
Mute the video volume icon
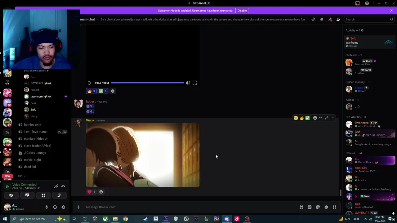[x=188, y=83]
